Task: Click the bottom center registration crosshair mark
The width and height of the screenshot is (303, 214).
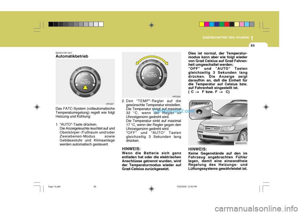Action: coord(151,189)
